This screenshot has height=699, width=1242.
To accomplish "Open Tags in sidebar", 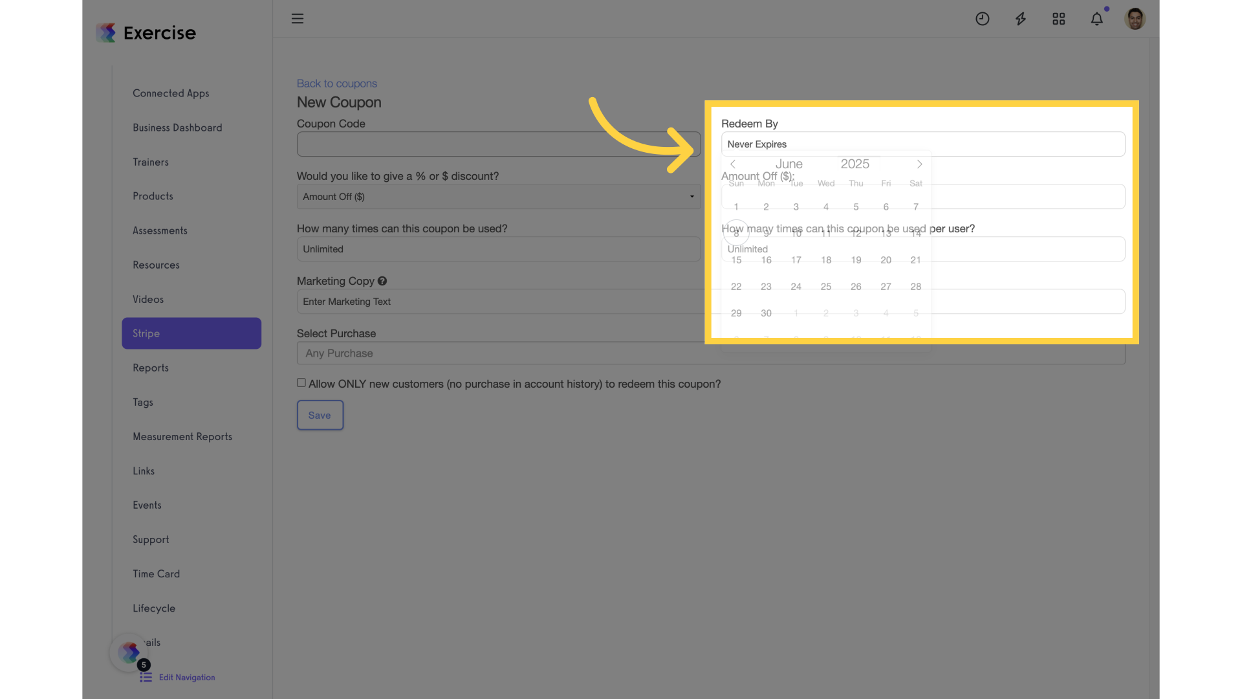I will coord(143,402).
